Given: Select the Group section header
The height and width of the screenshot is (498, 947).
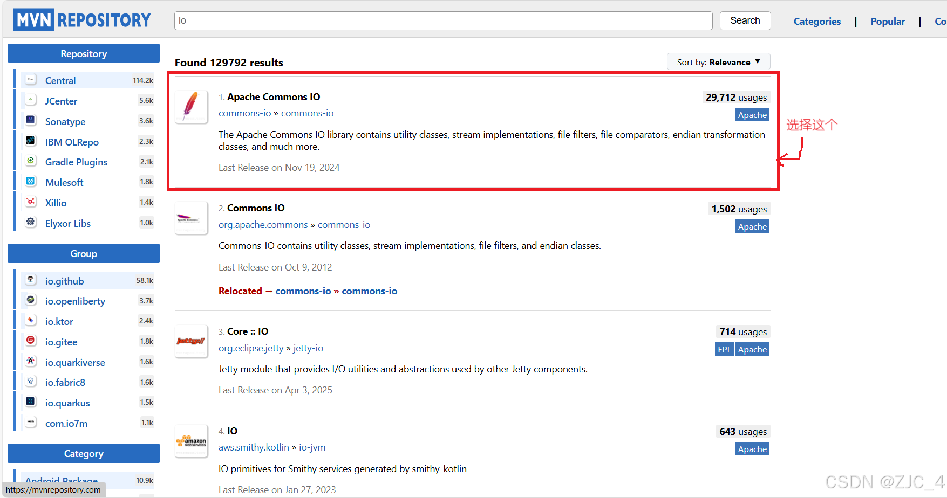Looking at the screenshot, I should click(84, 253).
